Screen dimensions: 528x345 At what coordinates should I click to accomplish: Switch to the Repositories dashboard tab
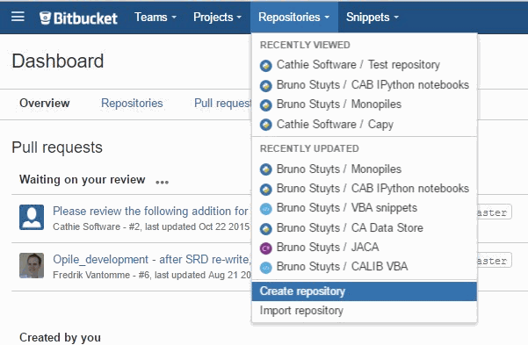(x=132, y=103)
